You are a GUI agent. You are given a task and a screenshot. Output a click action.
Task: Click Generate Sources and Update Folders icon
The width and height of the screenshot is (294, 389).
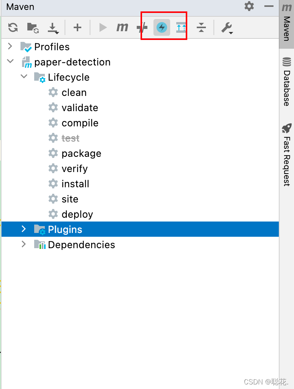[33, 27]
